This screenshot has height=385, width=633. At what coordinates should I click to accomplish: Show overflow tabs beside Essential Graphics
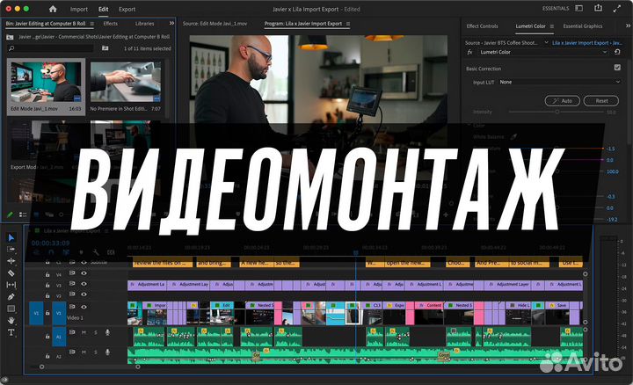pos(628,25)
